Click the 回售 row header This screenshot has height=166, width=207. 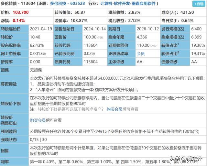click(x=14, y=151)
